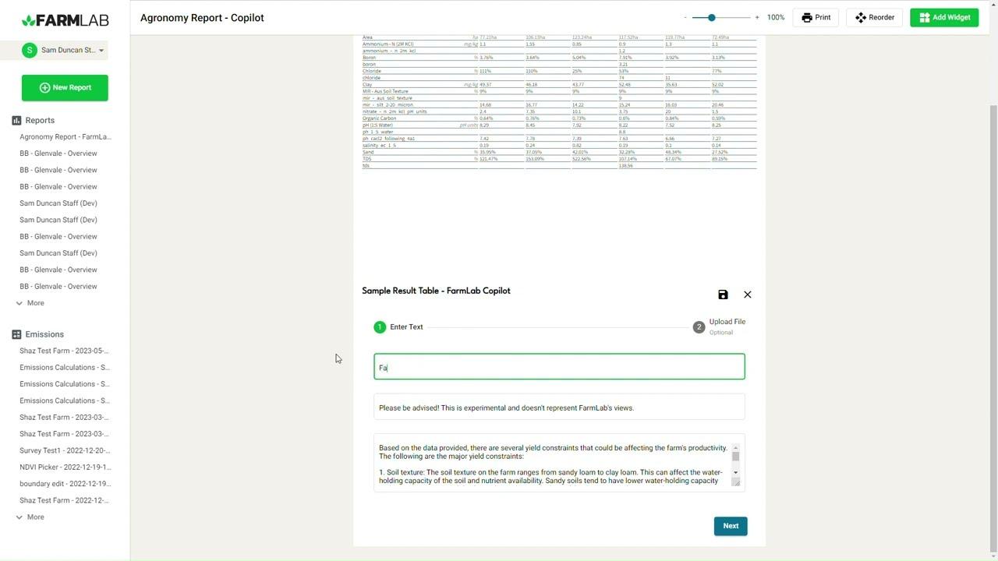Open NDVI Picker - 2022-12-19 item
Image resolution: width=998 pixels, height=561 pixels.
[x=65, y=467]
